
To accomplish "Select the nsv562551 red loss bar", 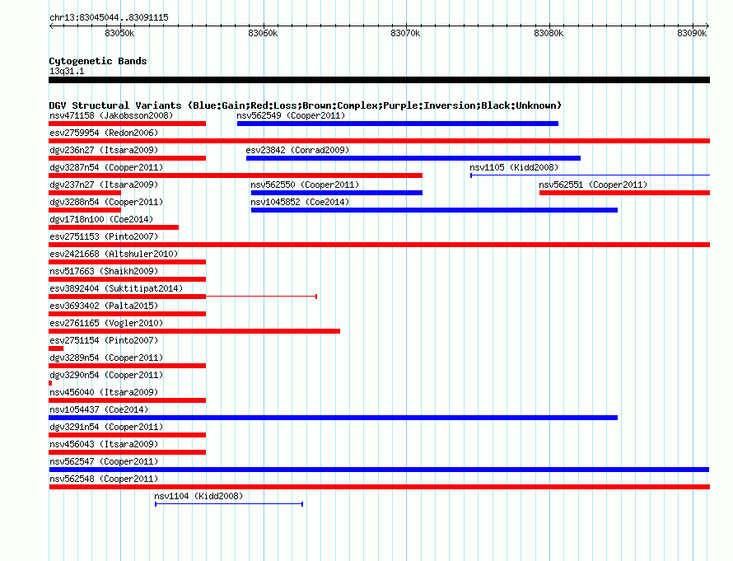I will (624, 193).
